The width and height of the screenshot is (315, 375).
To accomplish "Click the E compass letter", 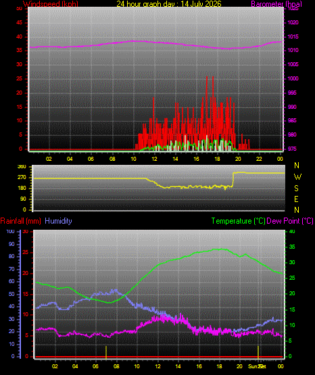I will point(296,199).
